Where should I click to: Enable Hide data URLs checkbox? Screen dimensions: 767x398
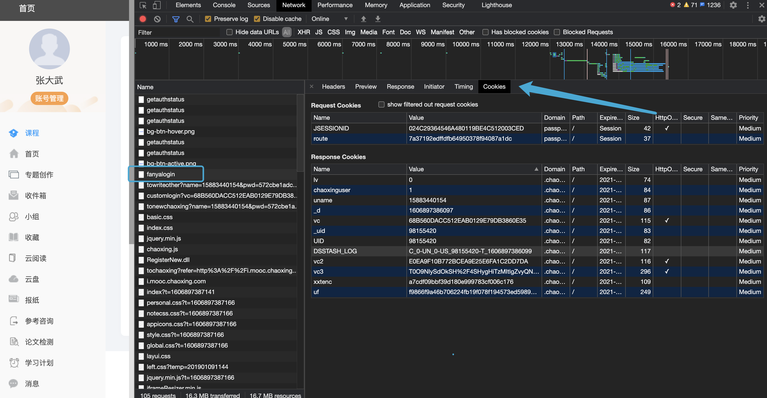[x=229, y=32]
